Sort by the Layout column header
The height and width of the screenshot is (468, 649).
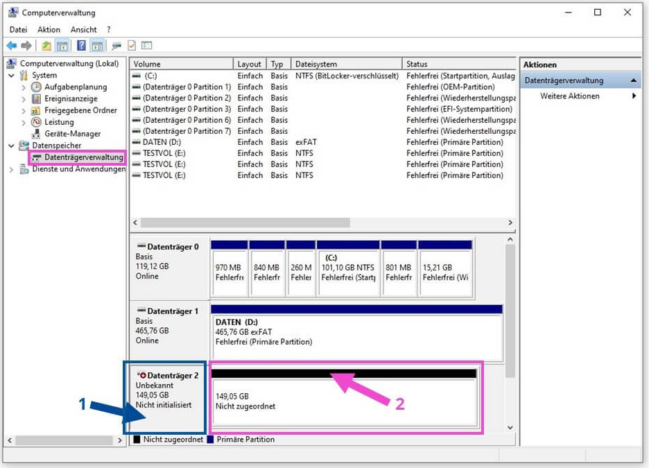(250, 64)
